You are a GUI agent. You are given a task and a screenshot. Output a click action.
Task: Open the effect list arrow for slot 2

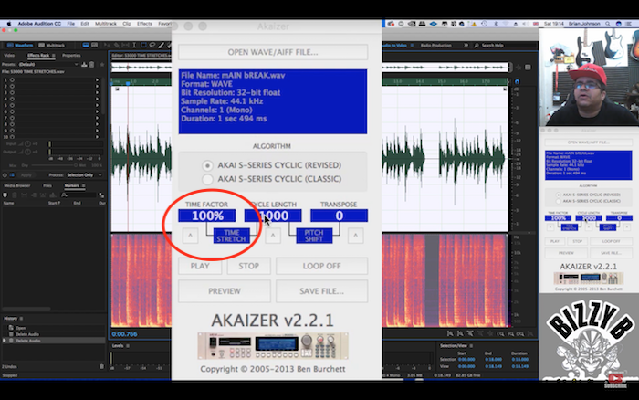point(97,87)
